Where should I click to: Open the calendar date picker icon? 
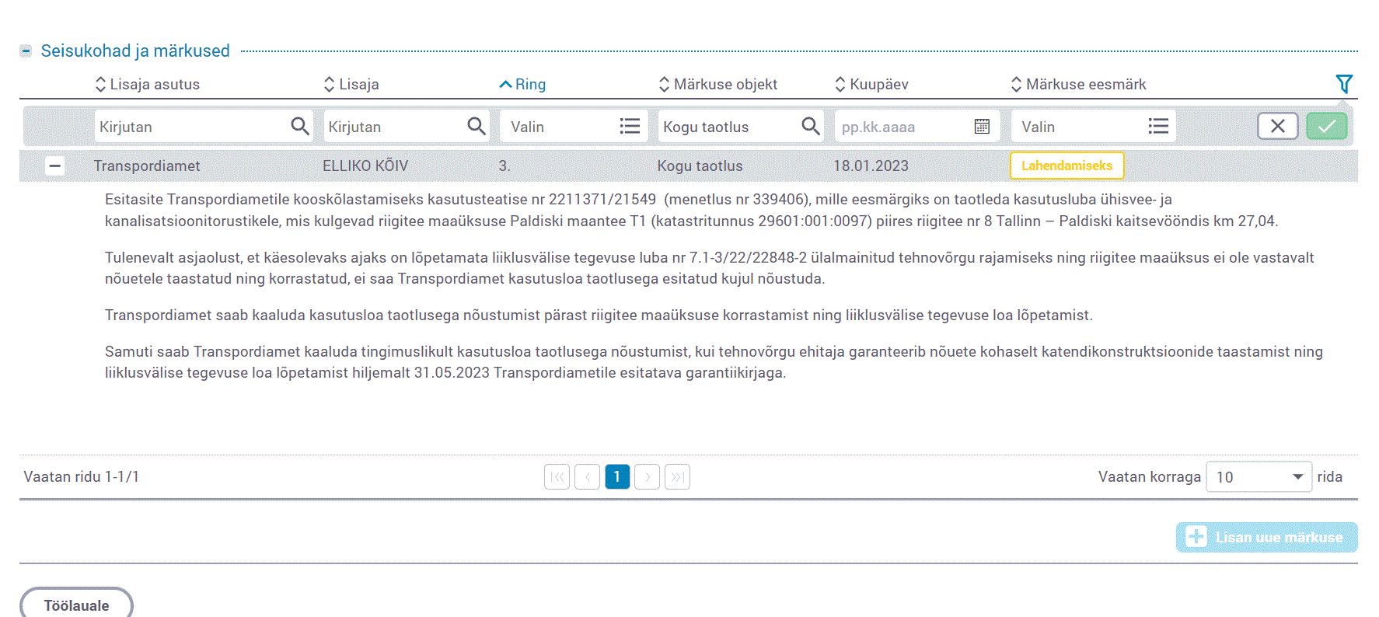(x=982, y=127)
